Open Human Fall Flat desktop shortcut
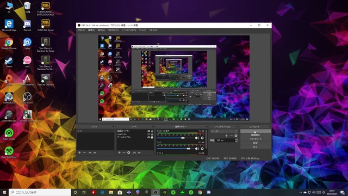Image resolution: width=348 pixels, height=196 pixels. pos(27,116)
